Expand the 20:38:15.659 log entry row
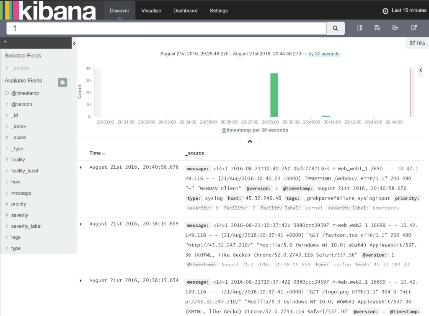429x316 pixels. tap(81, 224)
